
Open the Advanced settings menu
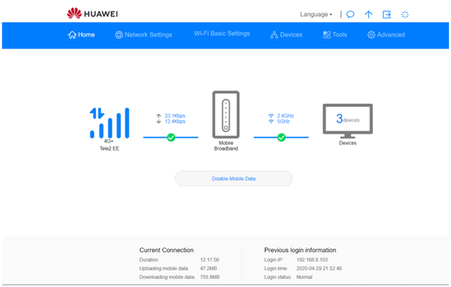[x=386, y=35]
